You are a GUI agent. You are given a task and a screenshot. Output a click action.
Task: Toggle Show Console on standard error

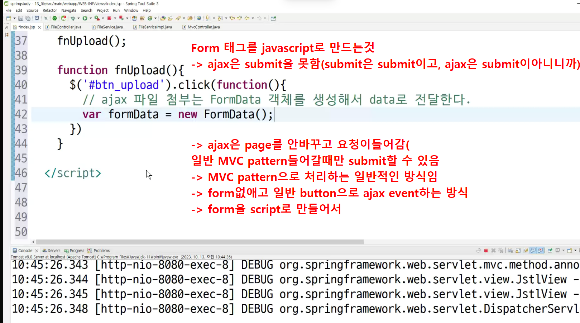(x=540, y=251)
